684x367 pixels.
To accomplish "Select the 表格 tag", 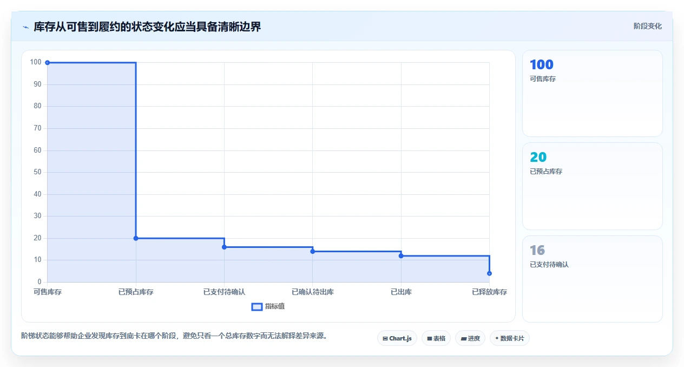I will click(x=436, y=338).
